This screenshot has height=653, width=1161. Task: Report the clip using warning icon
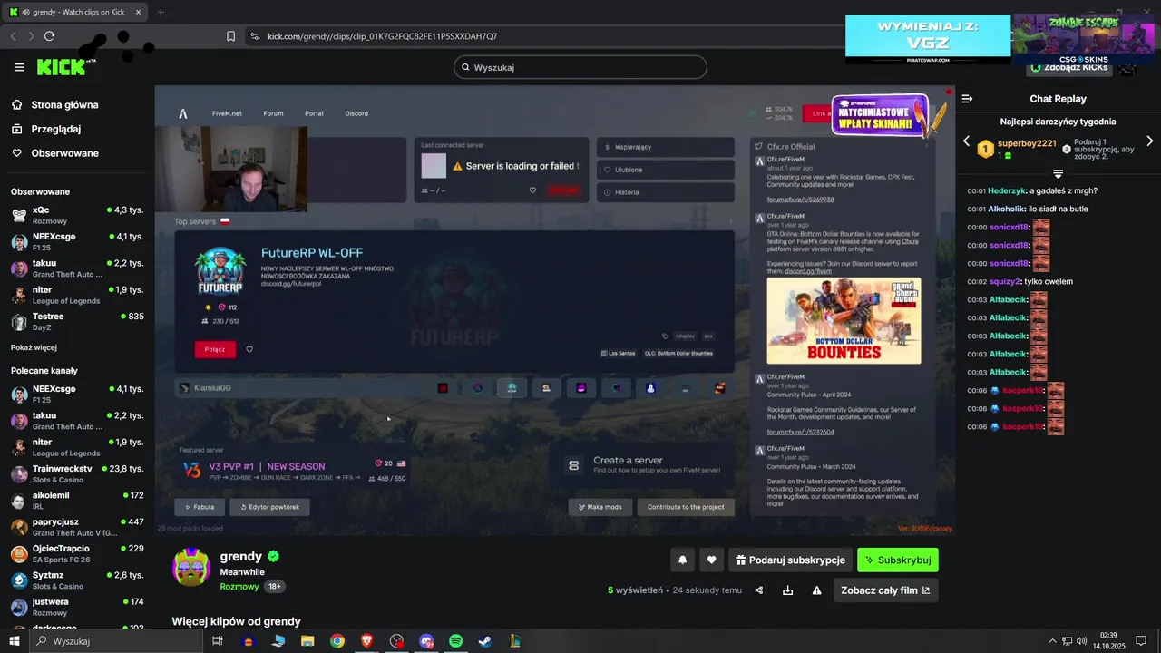tap(816, 590)
